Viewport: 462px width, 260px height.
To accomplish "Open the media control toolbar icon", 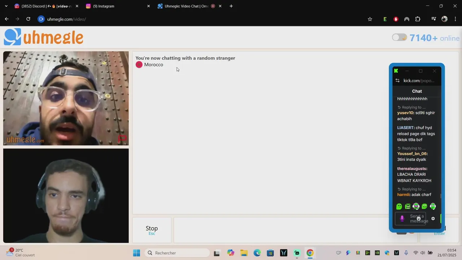I will pos(434,19).
